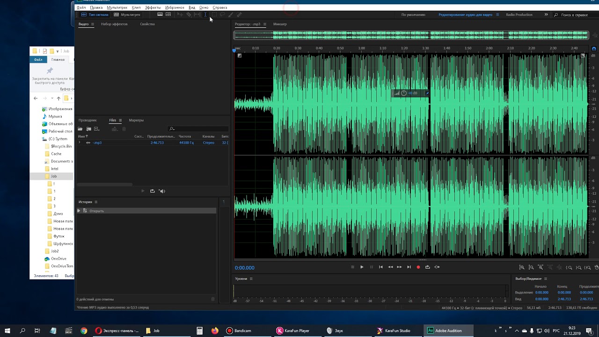Open the New File dropdown in Files panel

tap(97, 129)
